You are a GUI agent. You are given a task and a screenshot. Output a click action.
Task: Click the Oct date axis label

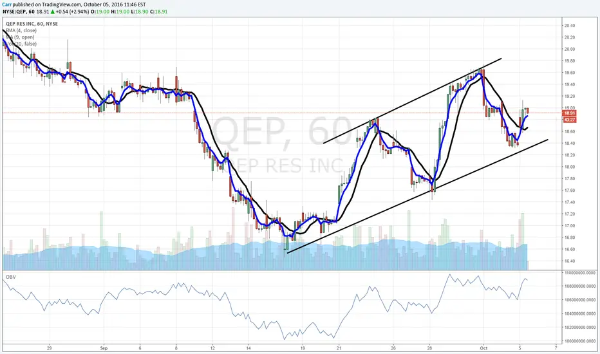coord(483,348)
